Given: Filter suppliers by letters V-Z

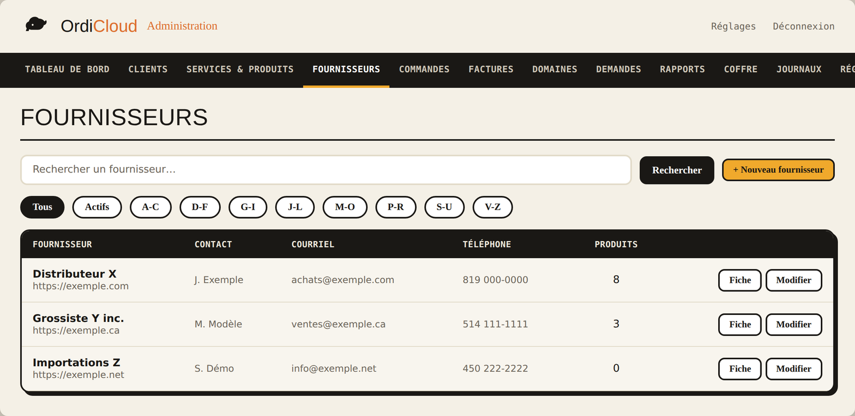Looking at the screenshot, I should [493, 207].
